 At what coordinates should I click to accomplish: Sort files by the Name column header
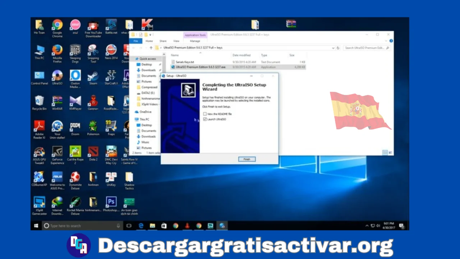point(175,55)
